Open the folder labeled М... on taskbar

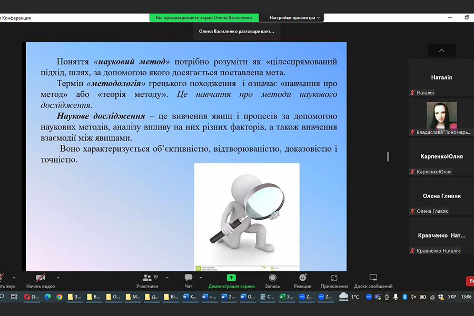[x=132, y=297]
